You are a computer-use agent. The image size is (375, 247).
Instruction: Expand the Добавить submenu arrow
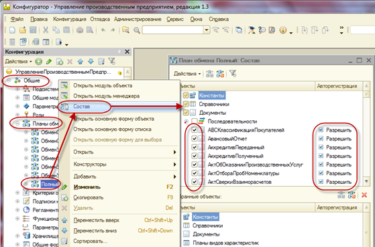175,177
